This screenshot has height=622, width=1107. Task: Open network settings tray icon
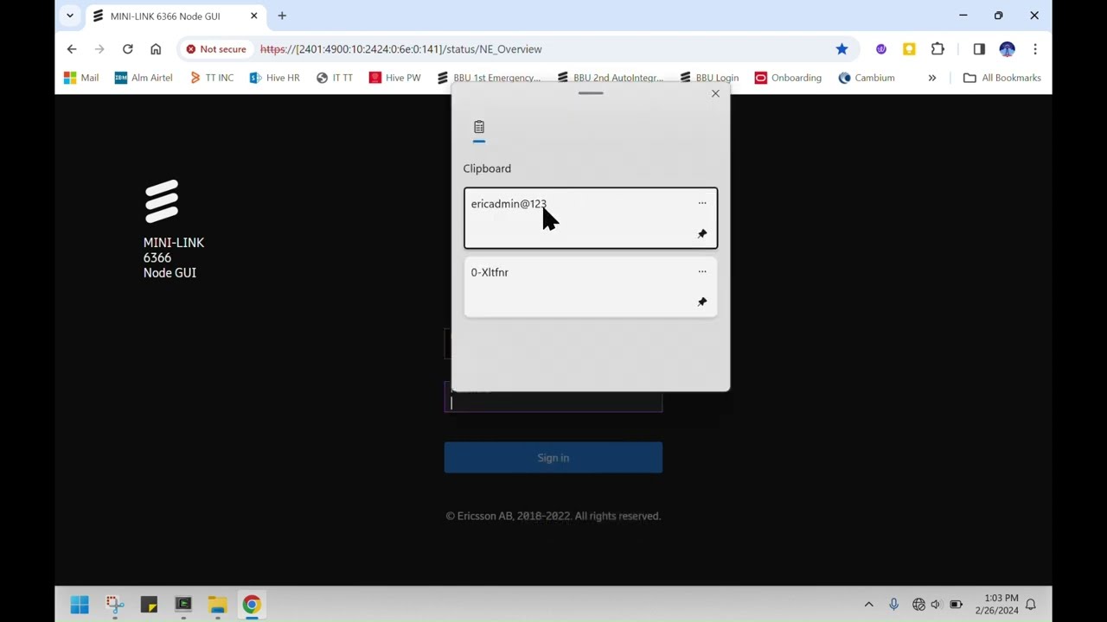pyautogui.click(x=918, y=605)
